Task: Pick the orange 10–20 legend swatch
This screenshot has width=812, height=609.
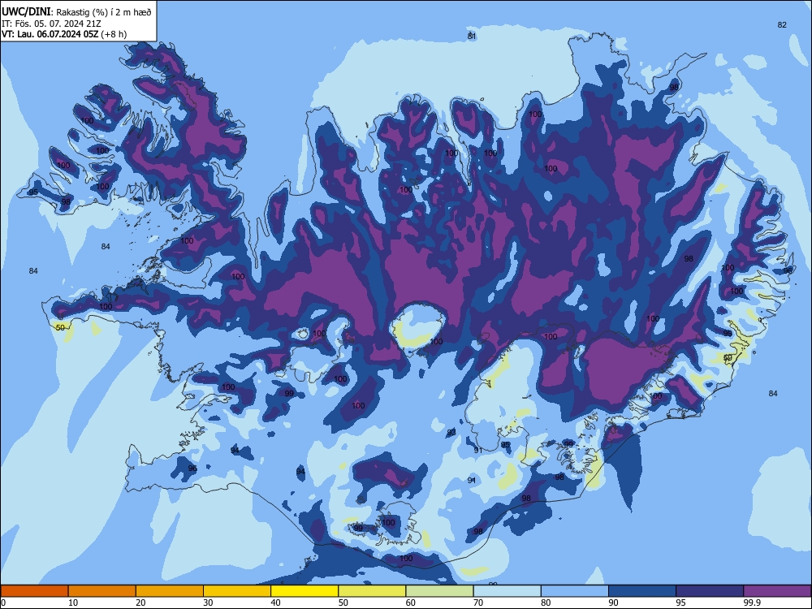Action: (102, 591)
